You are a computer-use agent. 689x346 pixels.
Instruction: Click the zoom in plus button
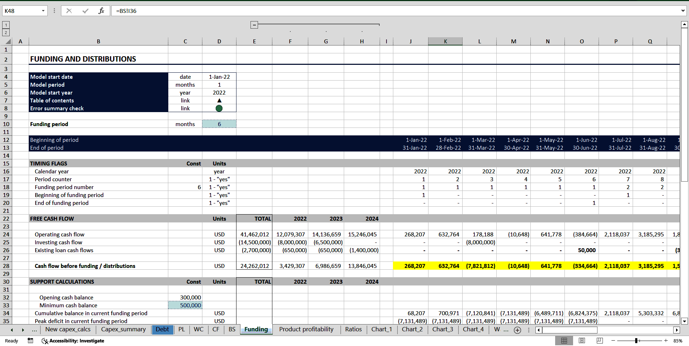pos(666,341)
